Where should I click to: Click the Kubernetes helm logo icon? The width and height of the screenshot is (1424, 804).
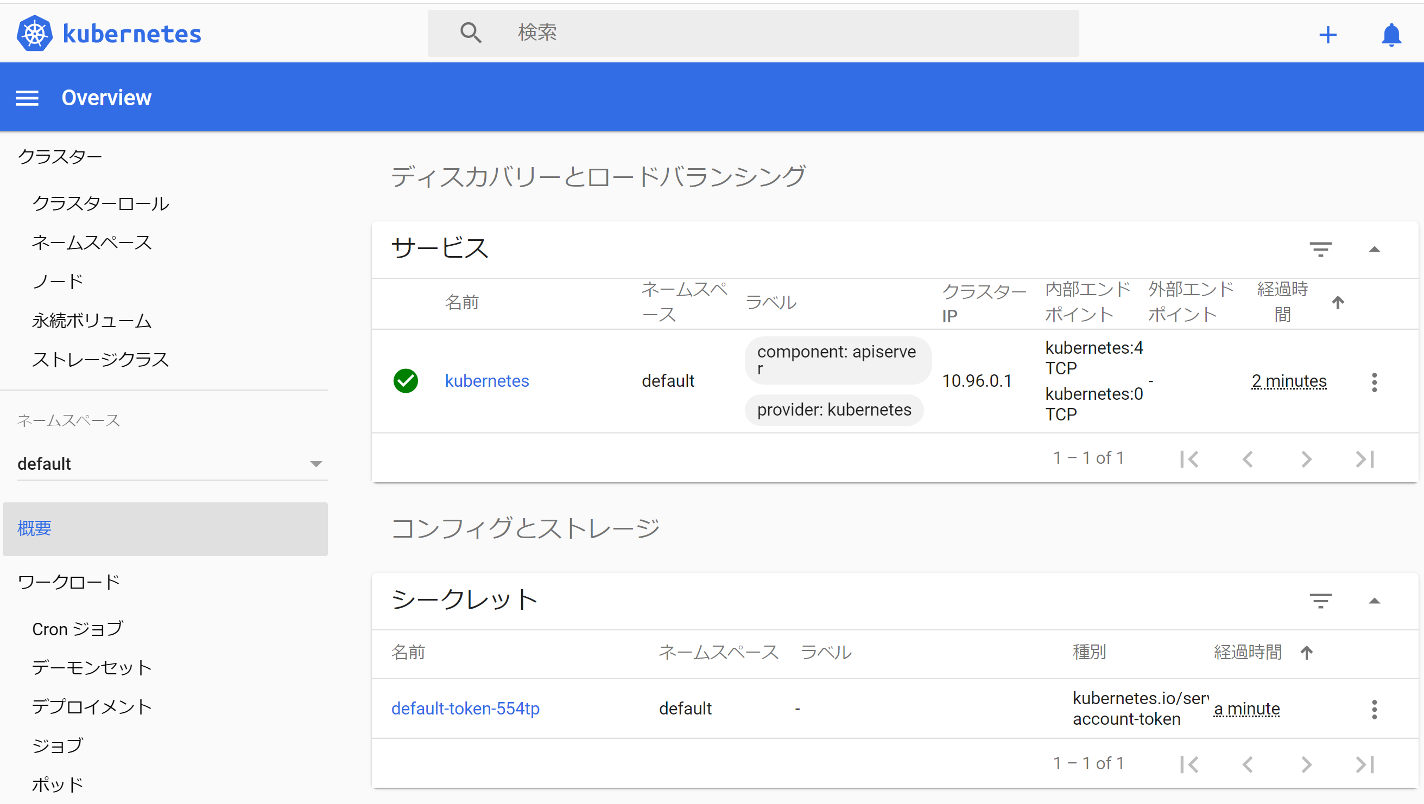34,34
